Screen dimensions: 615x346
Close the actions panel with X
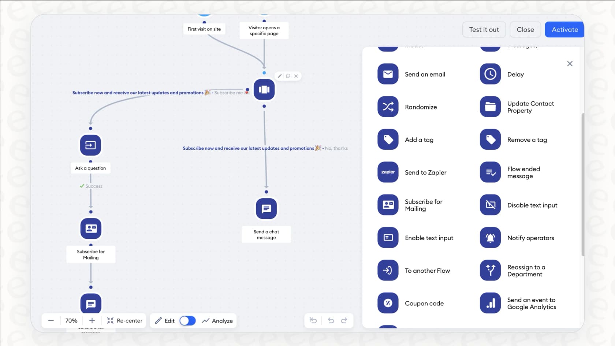point(570,64)
